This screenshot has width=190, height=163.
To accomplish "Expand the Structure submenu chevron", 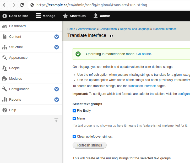I will (x=57, y=47).
